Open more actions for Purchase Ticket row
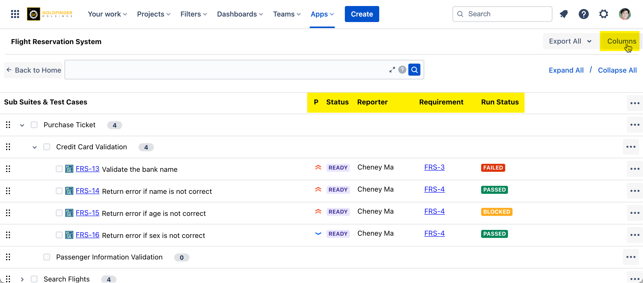The width and height of the screenshot is (643, 283). (635, 125)
